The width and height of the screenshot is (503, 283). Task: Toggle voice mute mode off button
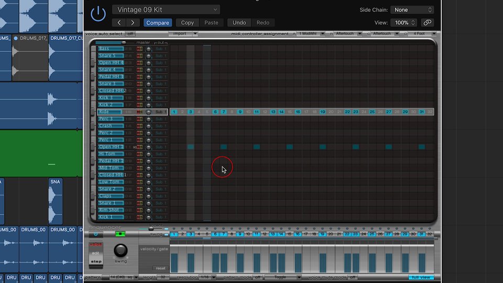[352, 277]
